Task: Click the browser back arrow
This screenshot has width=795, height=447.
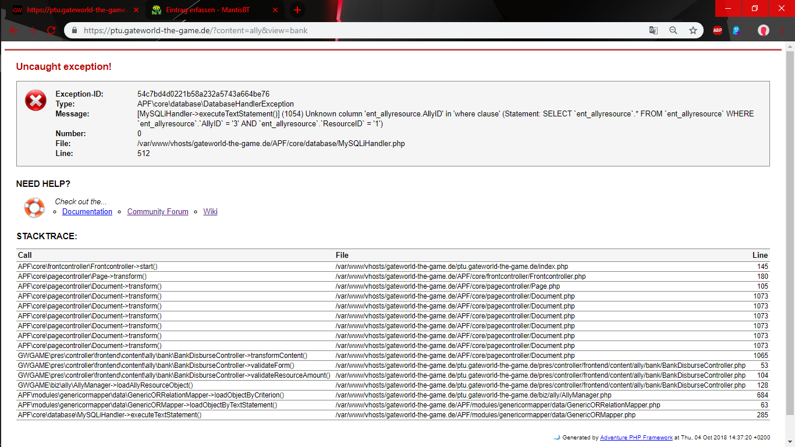Action: [14, 31]
